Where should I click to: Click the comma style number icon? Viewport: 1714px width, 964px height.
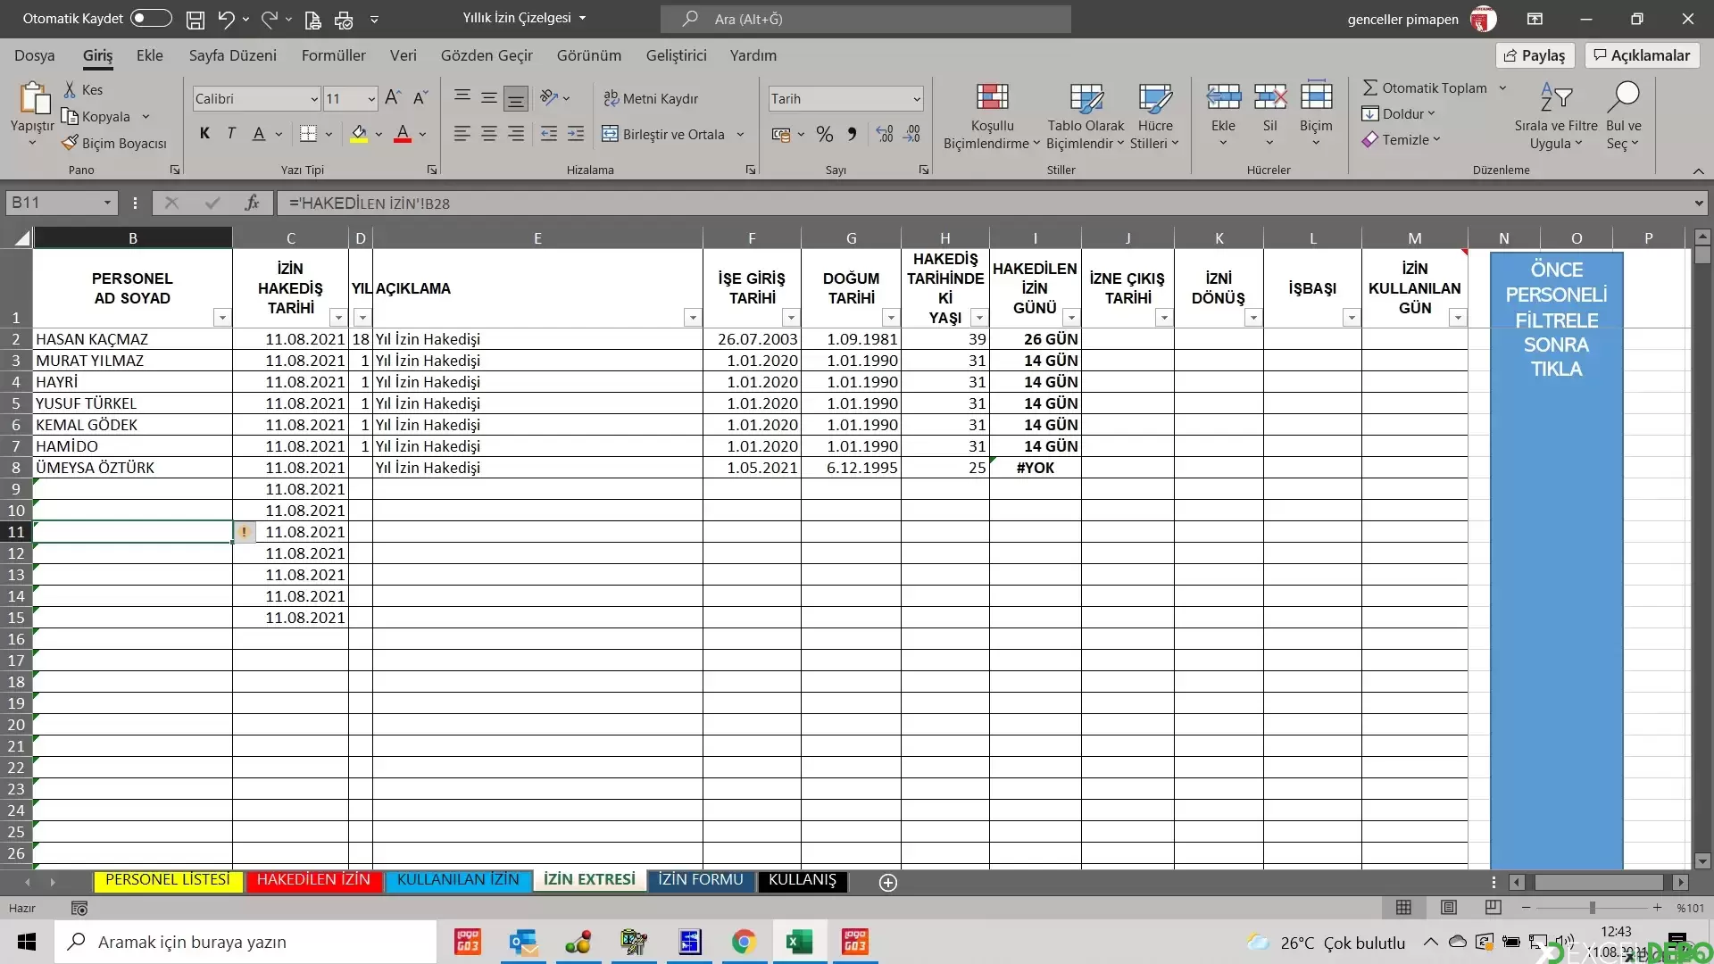852,134
